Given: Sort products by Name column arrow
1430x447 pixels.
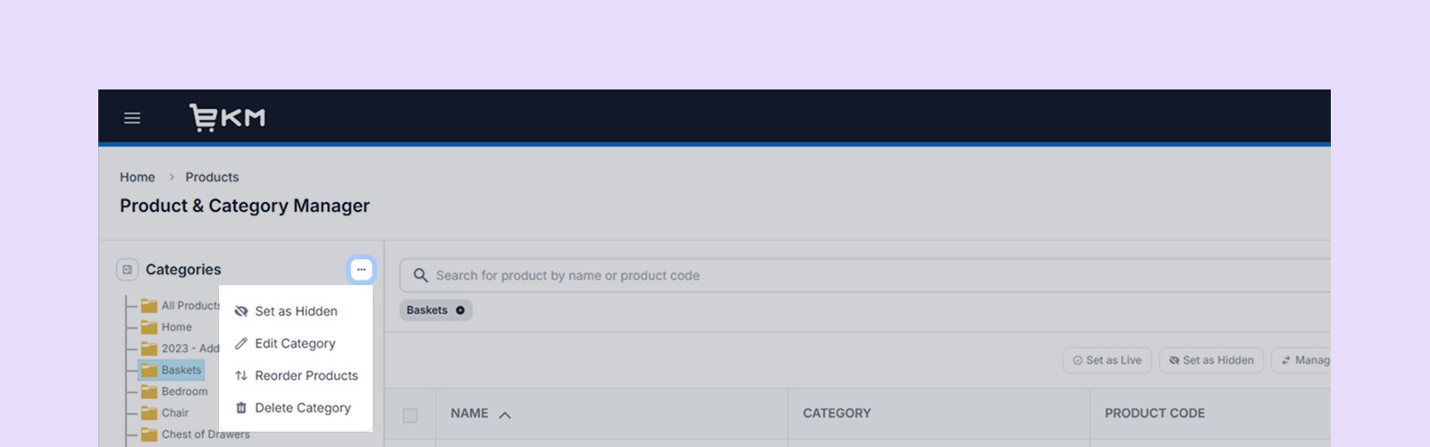Looking at the screenshot, I should point(505,415).
